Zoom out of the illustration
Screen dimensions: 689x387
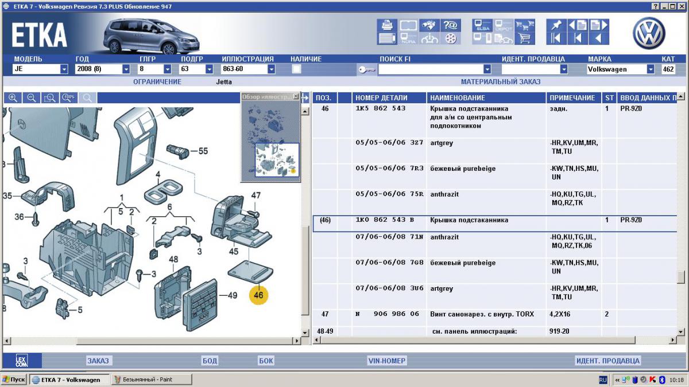click(32, 97)
